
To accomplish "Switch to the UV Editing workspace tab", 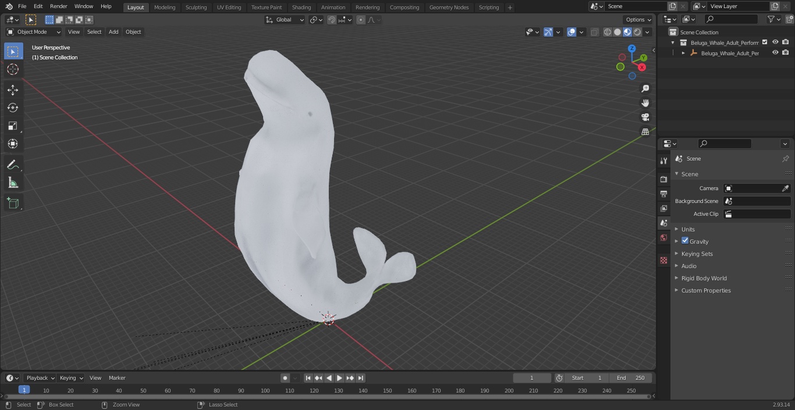I will pyautogui.click(x=229, y=7).
